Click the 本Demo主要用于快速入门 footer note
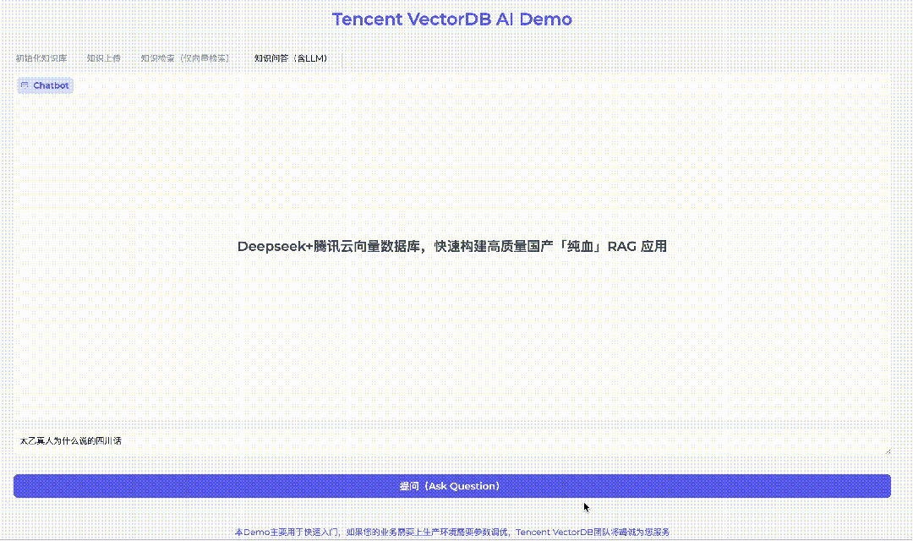 click(x=451, y=532)
